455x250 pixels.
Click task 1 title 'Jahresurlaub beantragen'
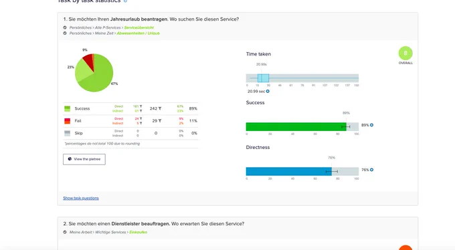(139, 19)
